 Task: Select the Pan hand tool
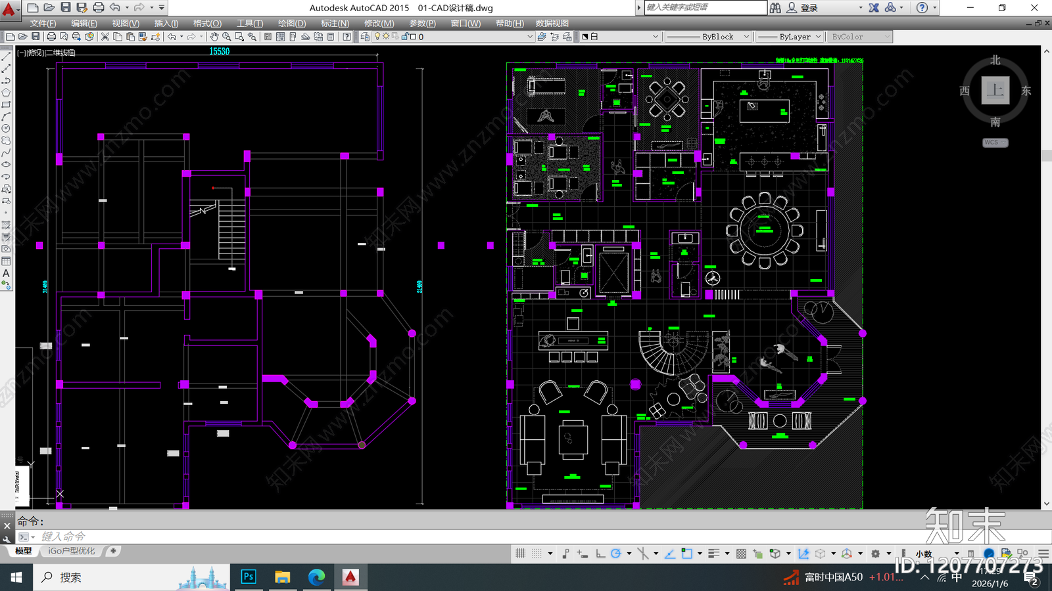(214, 37)
